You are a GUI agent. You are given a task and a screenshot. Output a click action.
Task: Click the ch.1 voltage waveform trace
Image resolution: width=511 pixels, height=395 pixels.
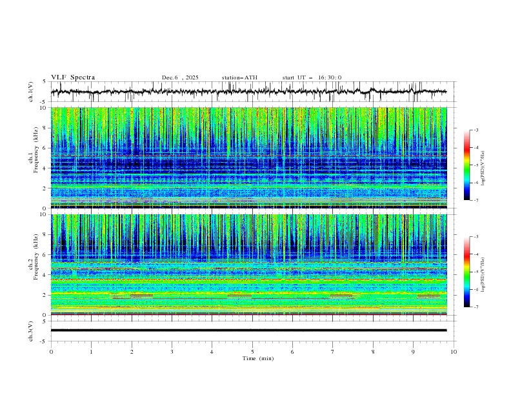[248, 92]
